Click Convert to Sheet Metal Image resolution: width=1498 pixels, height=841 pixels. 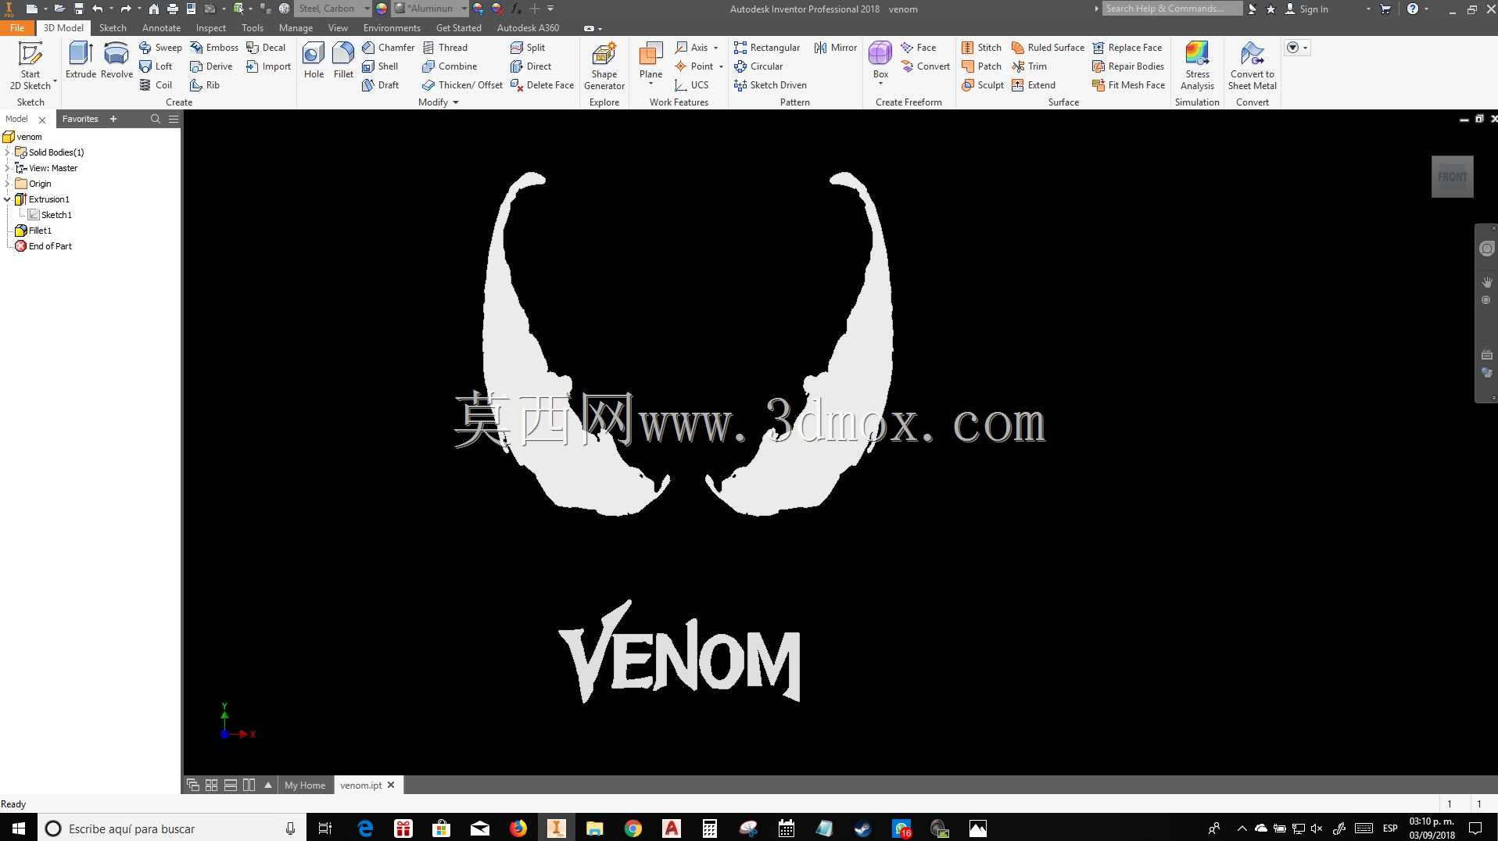pos(1252,66)
